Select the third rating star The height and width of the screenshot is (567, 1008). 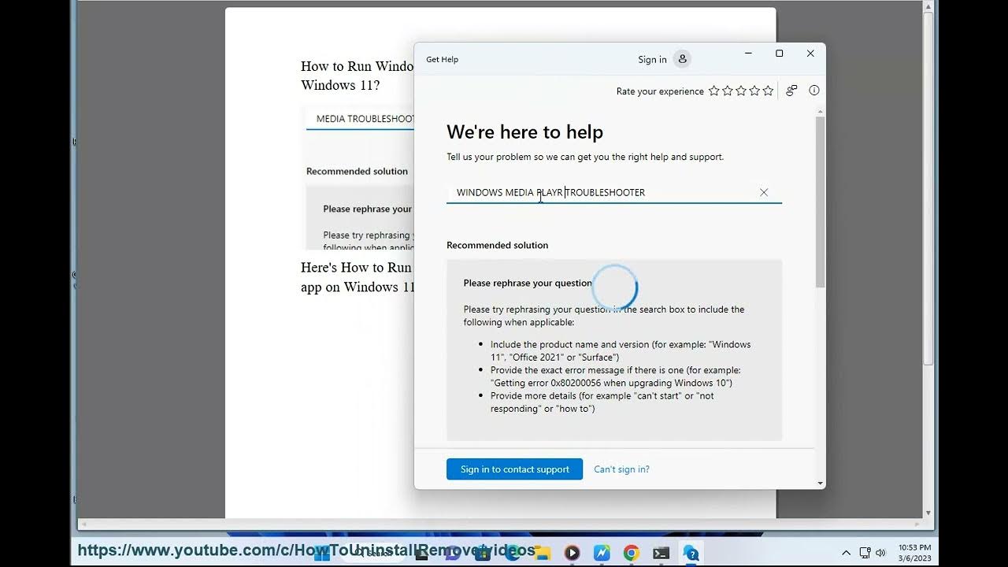coord(741,91)
